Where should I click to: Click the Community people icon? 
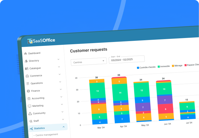click(x=30, y=113)
